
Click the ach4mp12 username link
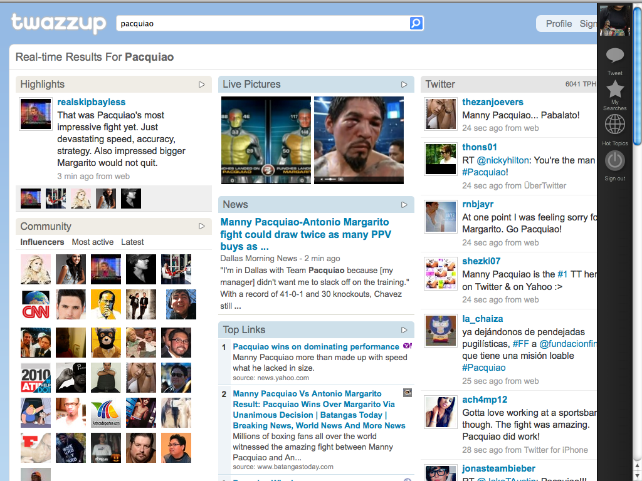pos(485,400)
